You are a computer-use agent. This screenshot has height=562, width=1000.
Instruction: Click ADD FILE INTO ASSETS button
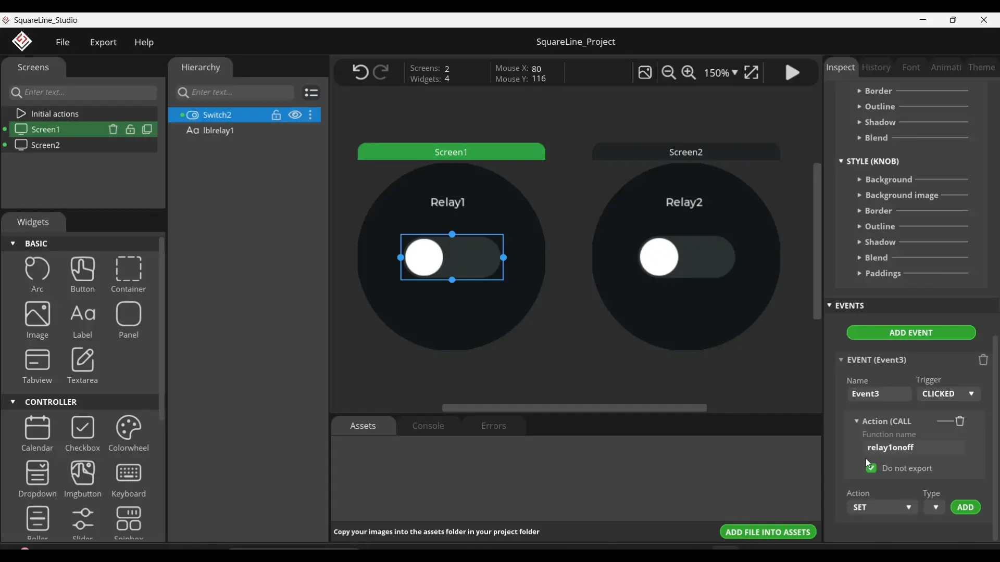(x=768, y=532)
